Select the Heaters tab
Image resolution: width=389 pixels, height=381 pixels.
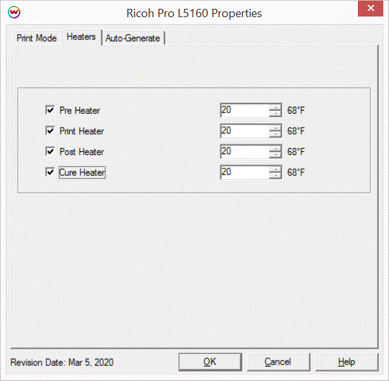pyautogui.click(x=81, y=37)
